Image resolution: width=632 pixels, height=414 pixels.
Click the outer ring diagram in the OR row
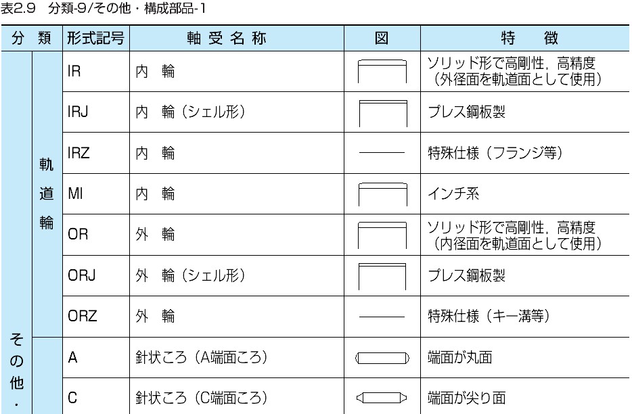[382, 235]
